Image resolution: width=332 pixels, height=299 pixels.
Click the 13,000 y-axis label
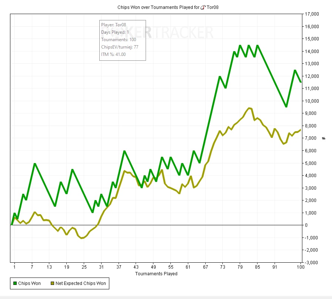pyautogui.click(x=312, y=63)
